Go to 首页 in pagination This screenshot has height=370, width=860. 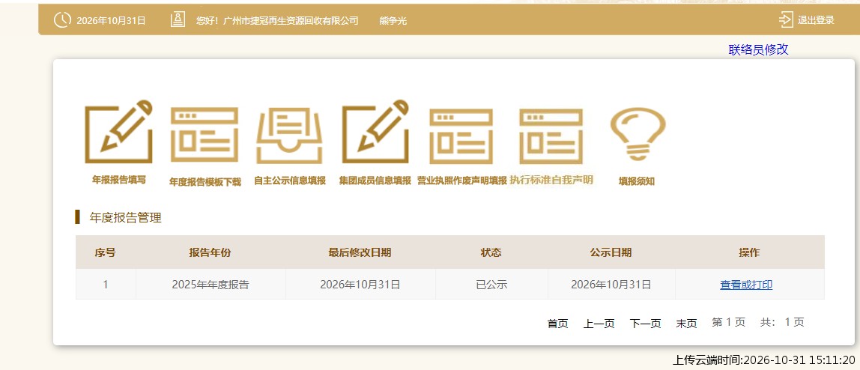(x=558, y=324)
